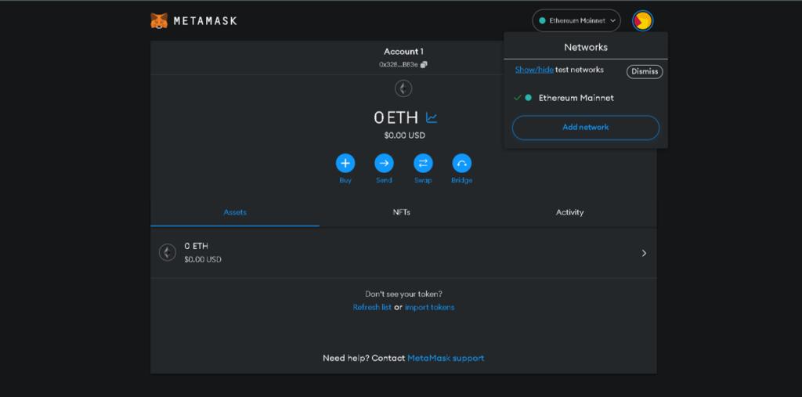Image resolution: width=802 pixels, height=397 pixels.
Task: Click the Send arrow icon
Action: 384,163
